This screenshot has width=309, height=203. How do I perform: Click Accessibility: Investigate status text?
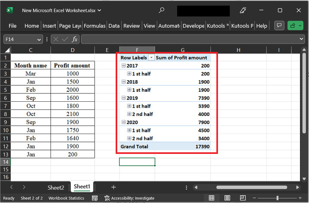(x=133, y=198)
